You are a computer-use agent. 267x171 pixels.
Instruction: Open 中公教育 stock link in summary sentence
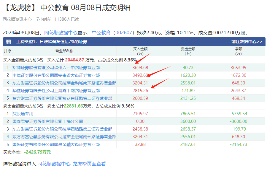coord(101,32)
